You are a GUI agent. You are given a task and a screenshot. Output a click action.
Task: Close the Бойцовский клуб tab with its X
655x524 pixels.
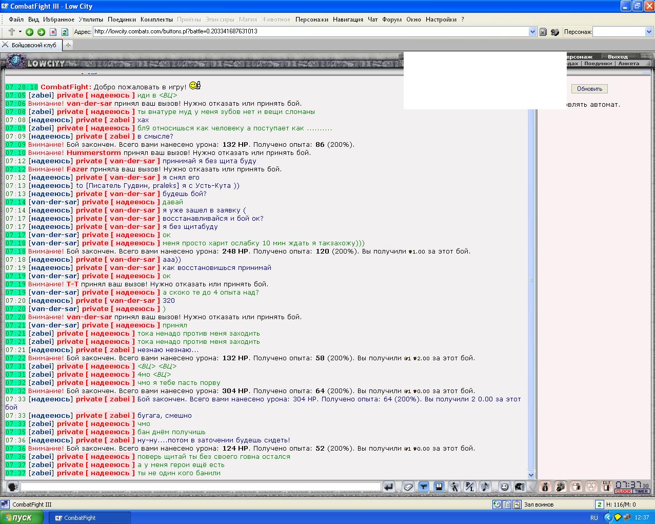coord(5,45)
